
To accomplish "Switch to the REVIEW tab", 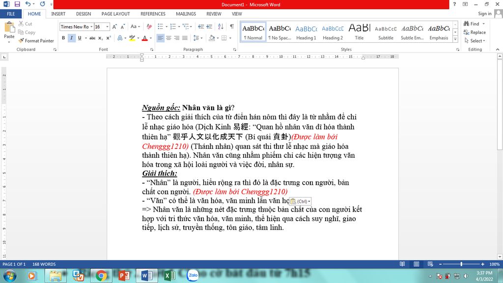I will point(214,14).
